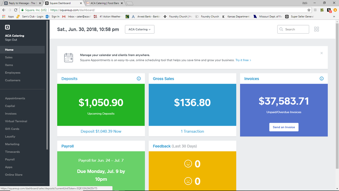Click the Try it free link
Viewport: 339px width, 191px height.
click(243, 60)
